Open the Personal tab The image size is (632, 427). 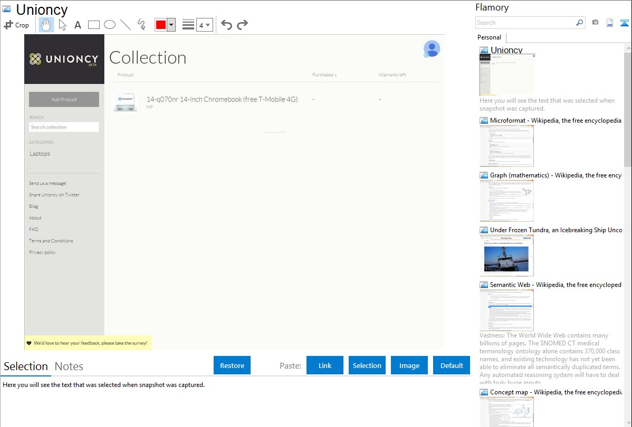489,37
